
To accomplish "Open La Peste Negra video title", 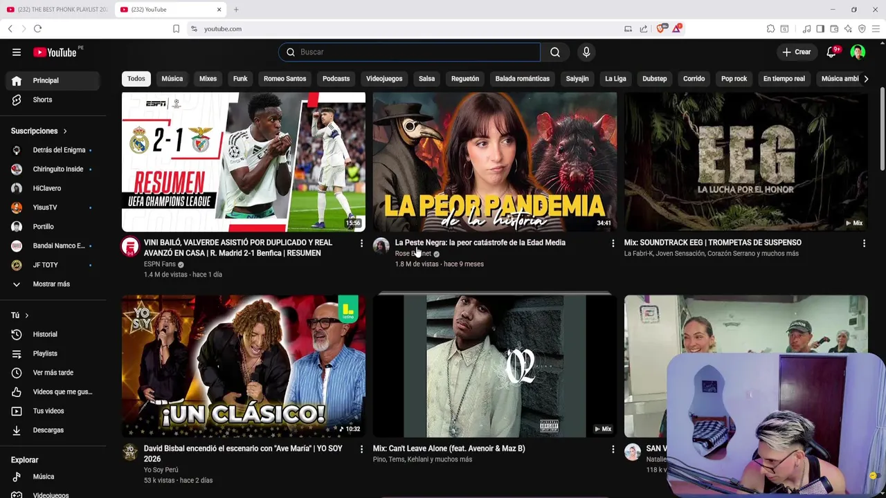I will click(480, 243).
